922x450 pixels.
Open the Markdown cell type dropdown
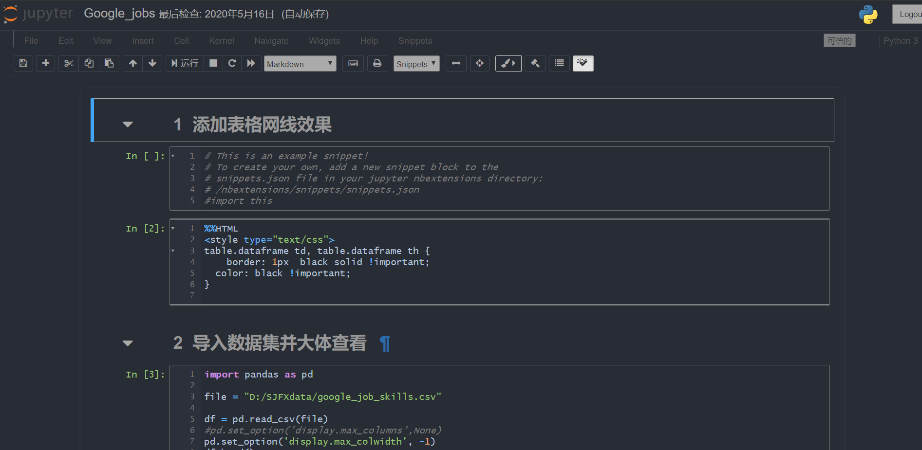(300, 63)
